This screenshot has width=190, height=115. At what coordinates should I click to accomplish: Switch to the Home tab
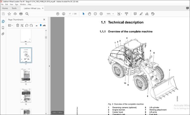point(5,8)
